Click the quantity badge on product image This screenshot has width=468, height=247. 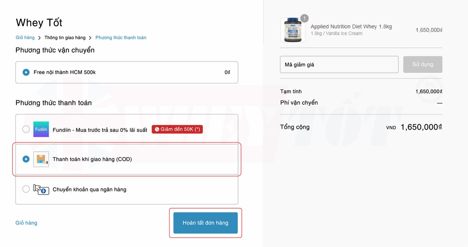point(304,19)
